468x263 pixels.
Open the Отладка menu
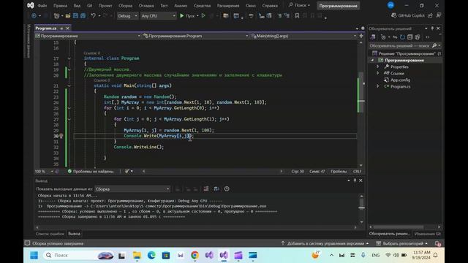(146, 6)
